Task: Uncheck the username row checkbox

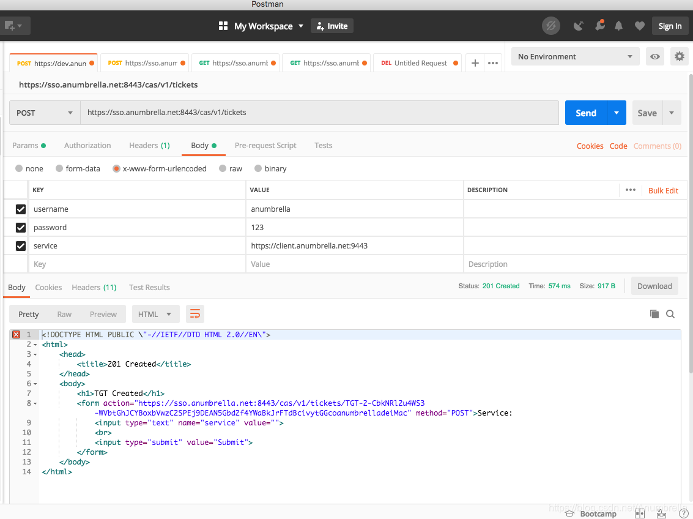Action: pos(21,209)
